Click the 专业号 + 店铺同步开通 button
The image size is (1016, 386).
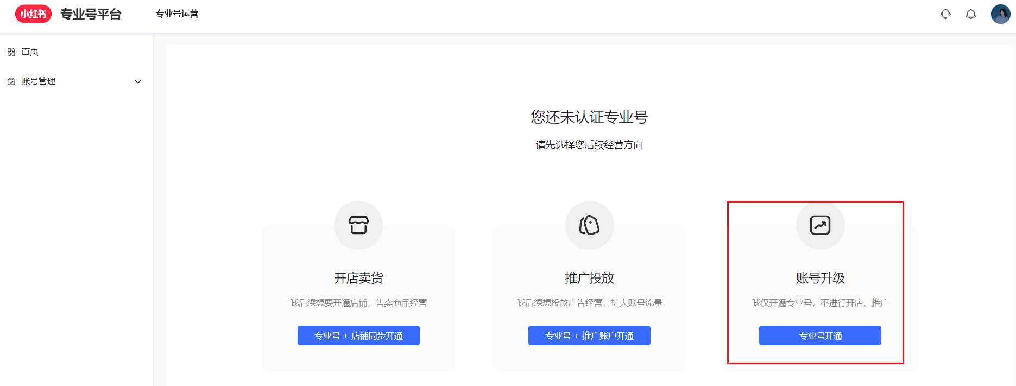click(x=358, y=336)
